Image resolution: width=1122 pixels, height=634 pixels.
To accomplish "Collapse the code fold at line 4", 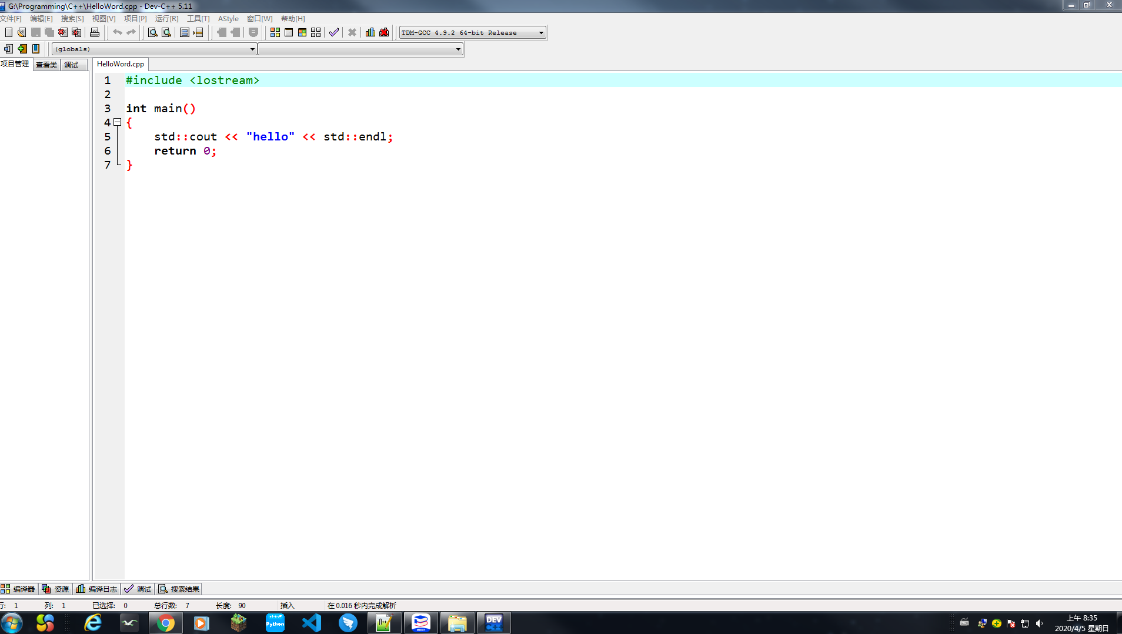I will pos(118,122).
